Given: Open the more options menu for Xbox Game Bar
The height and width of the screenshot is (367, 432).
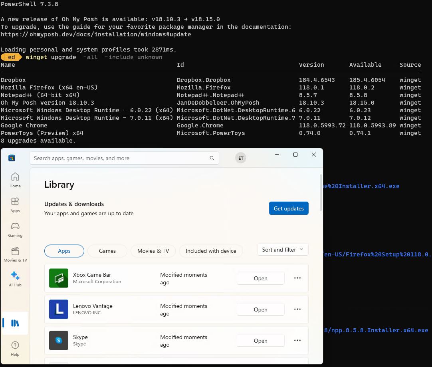Looking at the screenshot, I should tap(297, 278).
